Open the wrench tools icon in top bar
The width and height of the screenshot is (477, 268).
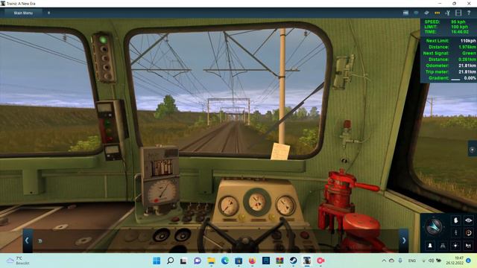coord(447,13)
